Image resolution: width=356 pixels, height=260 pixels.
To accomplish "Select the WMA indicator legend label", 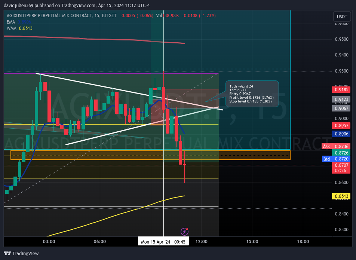I will click(x=11, y=28).
